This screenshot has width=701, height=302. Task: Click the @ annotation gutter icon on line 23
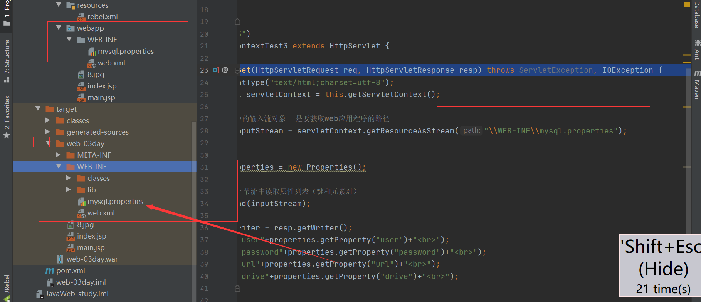click(225, 70)
